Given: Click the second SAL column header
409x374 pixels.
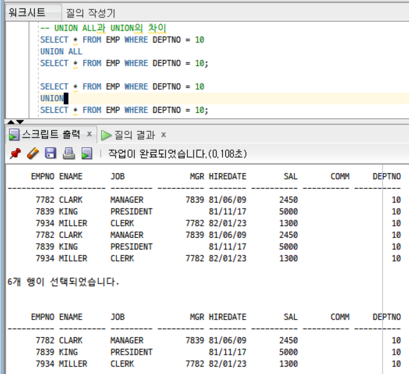Looking at the screenshot, I should [x=290, y=317].
